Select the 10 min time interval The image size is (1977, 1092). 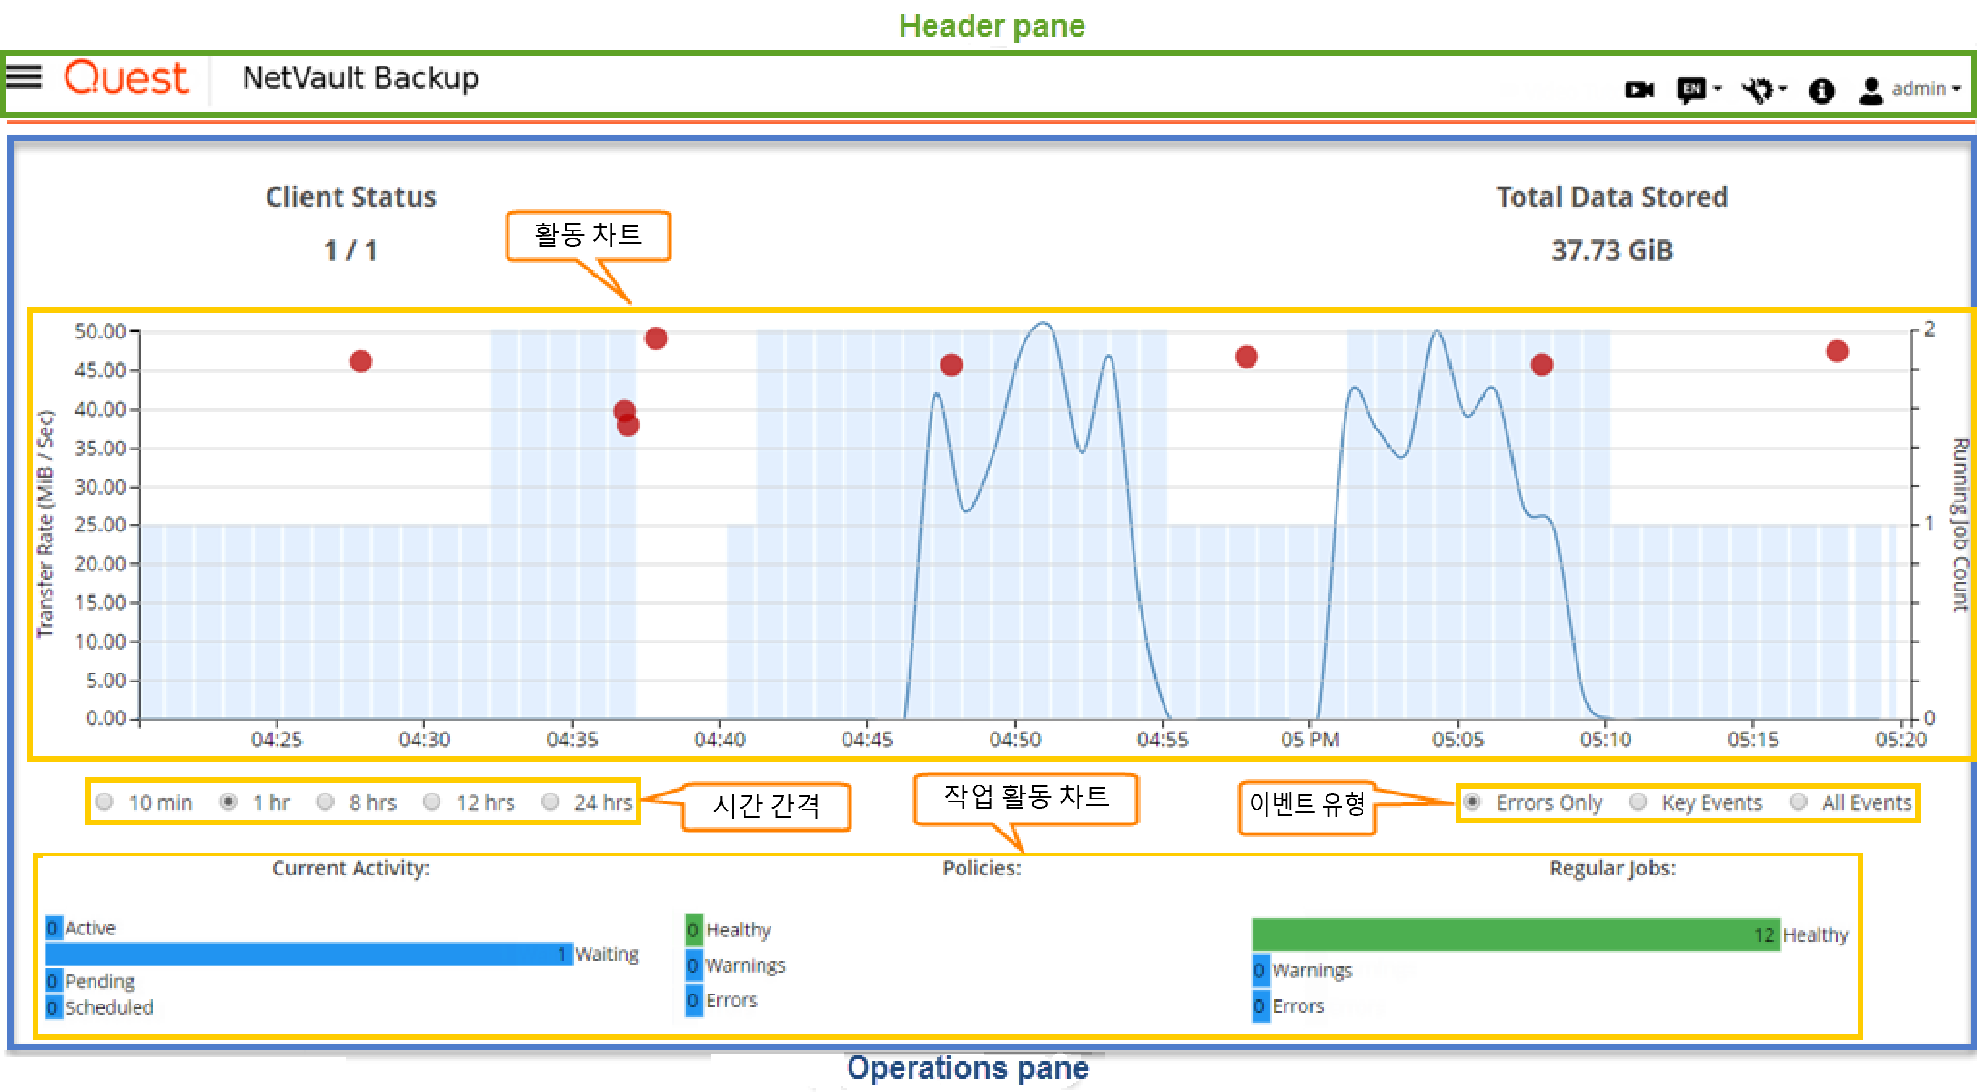[x=105, y=802]
